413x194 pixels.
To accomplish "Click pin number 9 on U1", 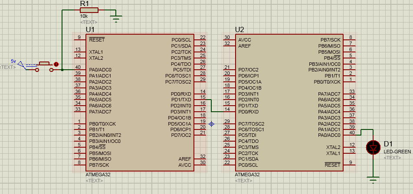I will pyautogui.click(x=79, y=37).
